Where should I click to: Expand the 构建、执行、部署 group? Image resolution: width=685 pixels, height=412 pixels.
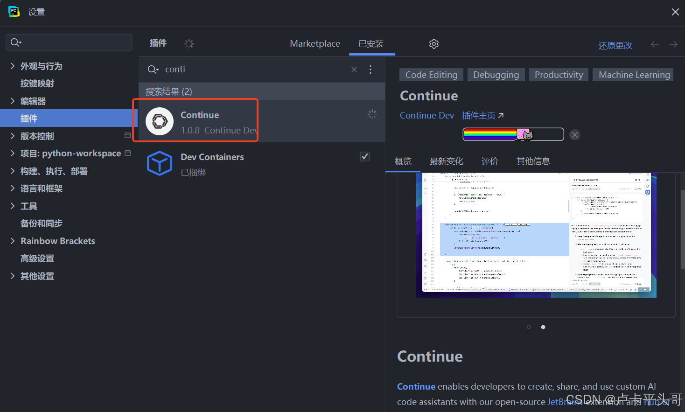pyautogui.click(x=13, y=171)
